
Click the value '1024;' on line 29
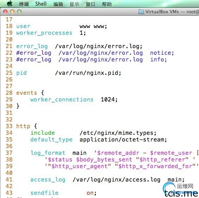click(109, 100)
